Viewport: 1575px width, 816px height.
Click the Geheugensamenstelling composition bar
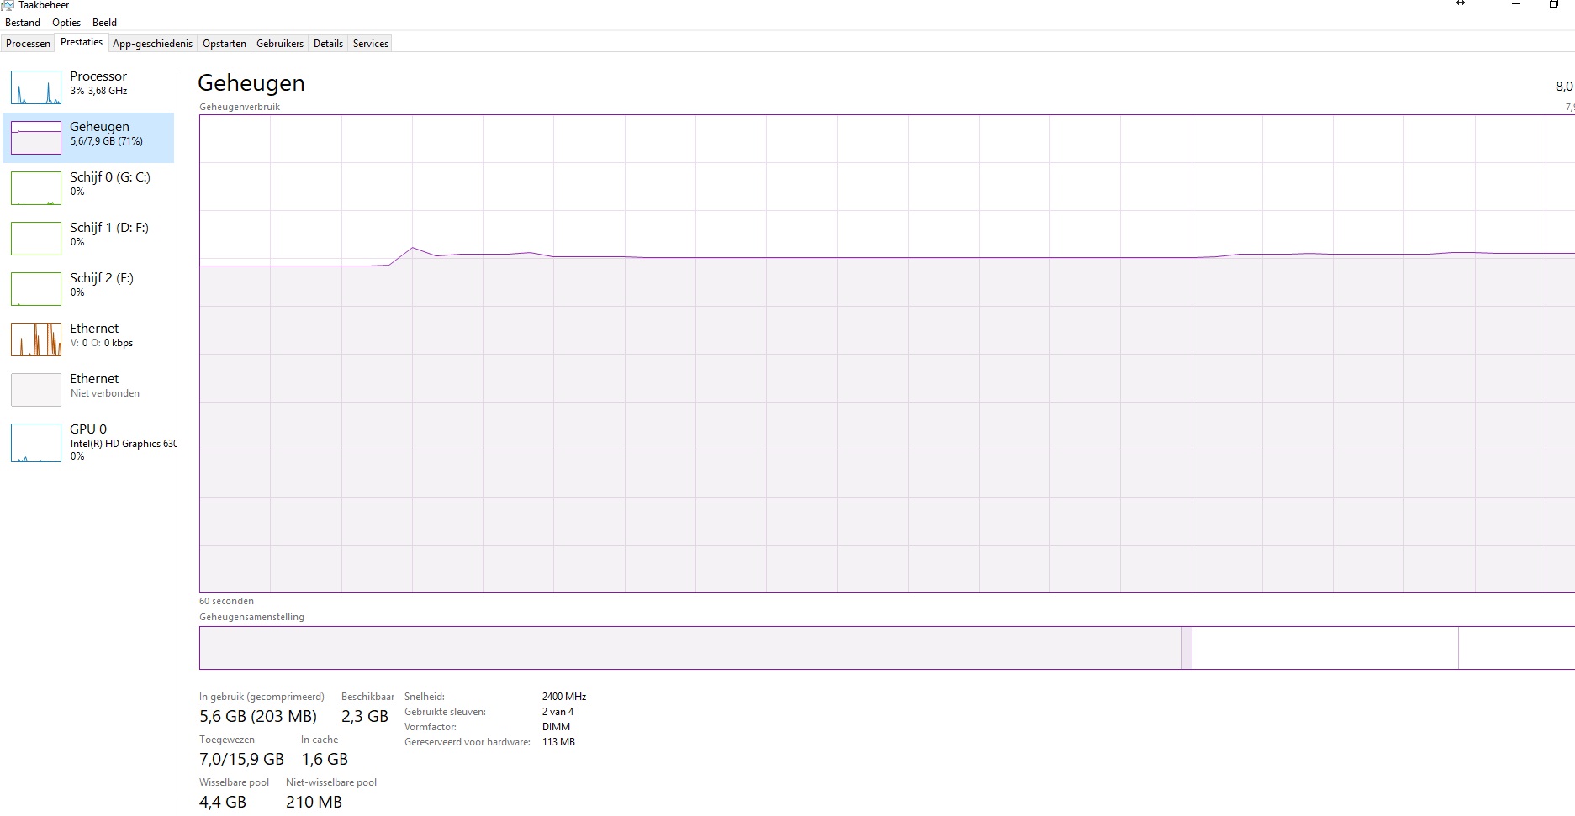690,648
